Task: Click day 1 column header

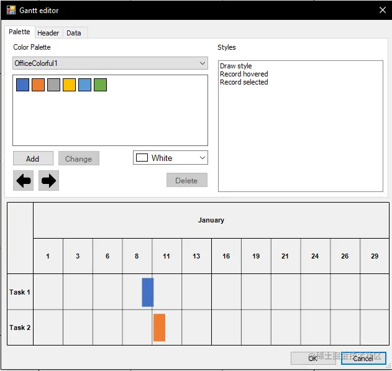Action: pyautogui.click(x=48, y=256)
